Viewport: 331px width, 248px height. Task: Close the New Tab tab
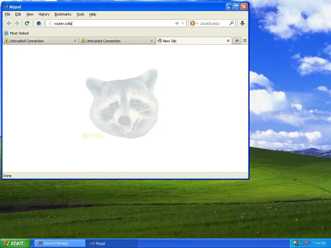point(228,41)
